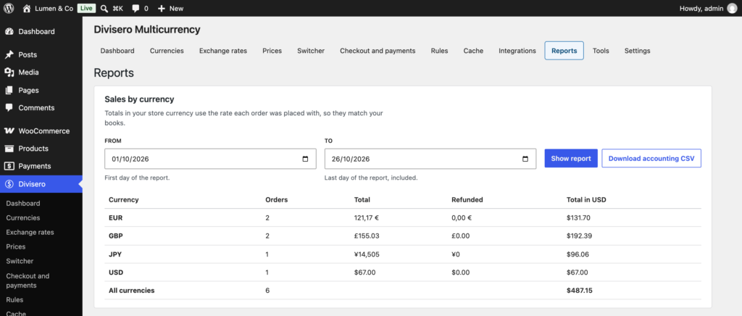Viewport: 742px width, 316px height.
Task: Click the ⌘K shortcut label
Action: [118, 8]
